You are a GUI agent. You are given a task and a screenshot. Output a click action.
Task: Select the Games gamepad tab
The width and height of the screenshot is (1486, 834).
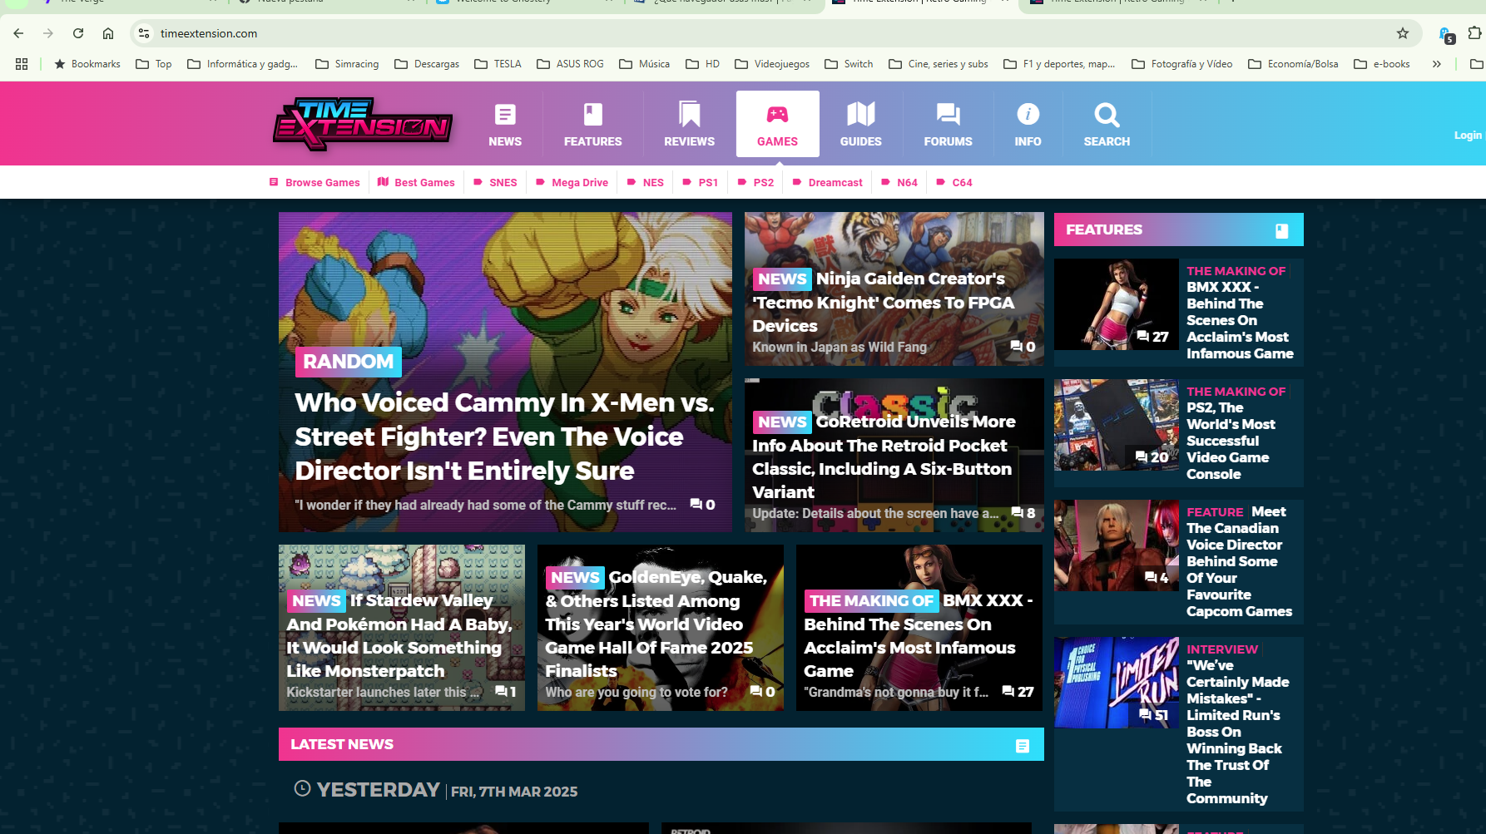777,124
